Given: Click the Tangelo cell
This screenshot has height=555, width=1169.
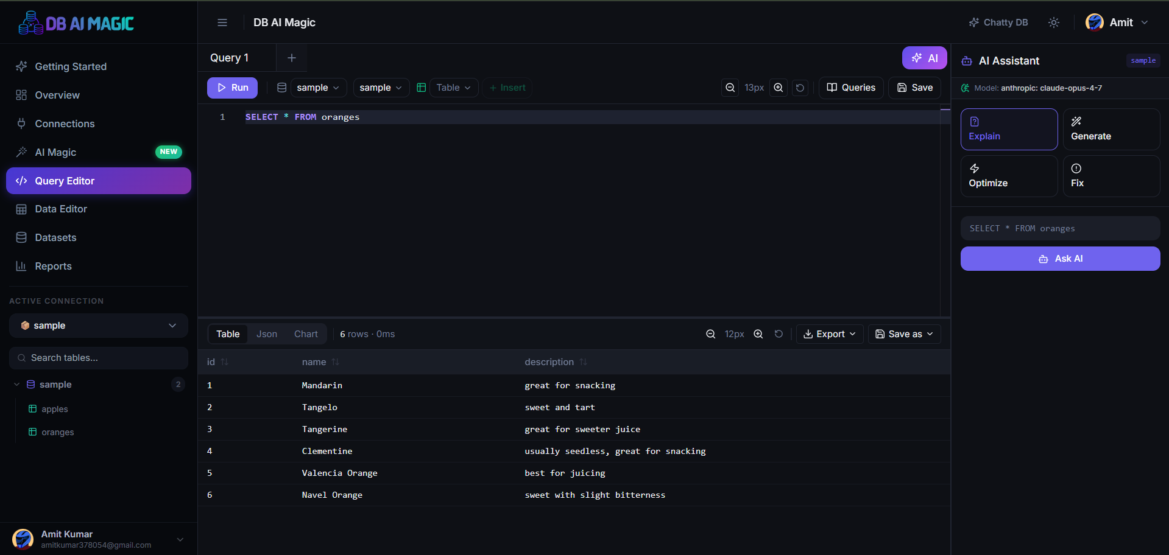Looking at the screenshot, I should point(320,407).
